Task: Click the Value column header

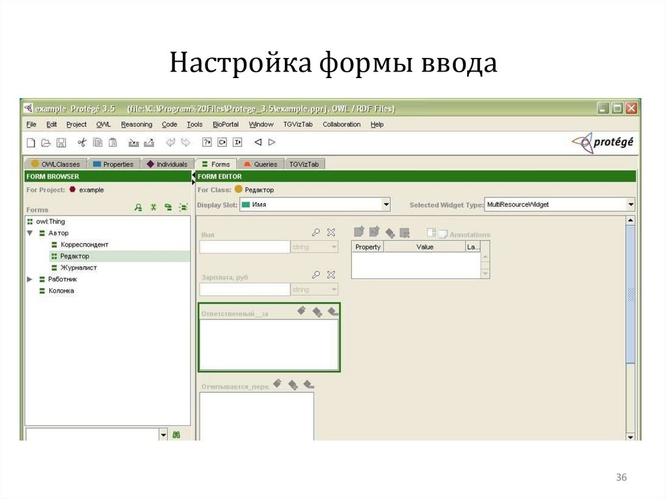Action: 425,247
